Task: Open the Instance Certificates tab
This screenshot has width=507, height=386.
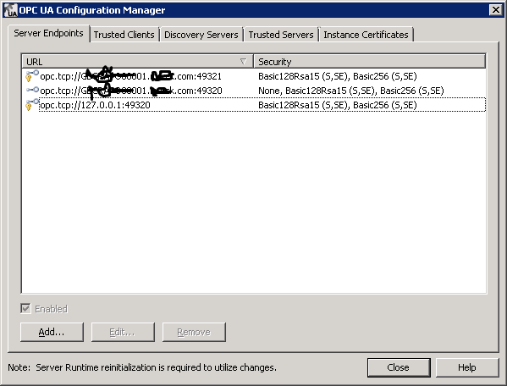Action: point(366,35)
